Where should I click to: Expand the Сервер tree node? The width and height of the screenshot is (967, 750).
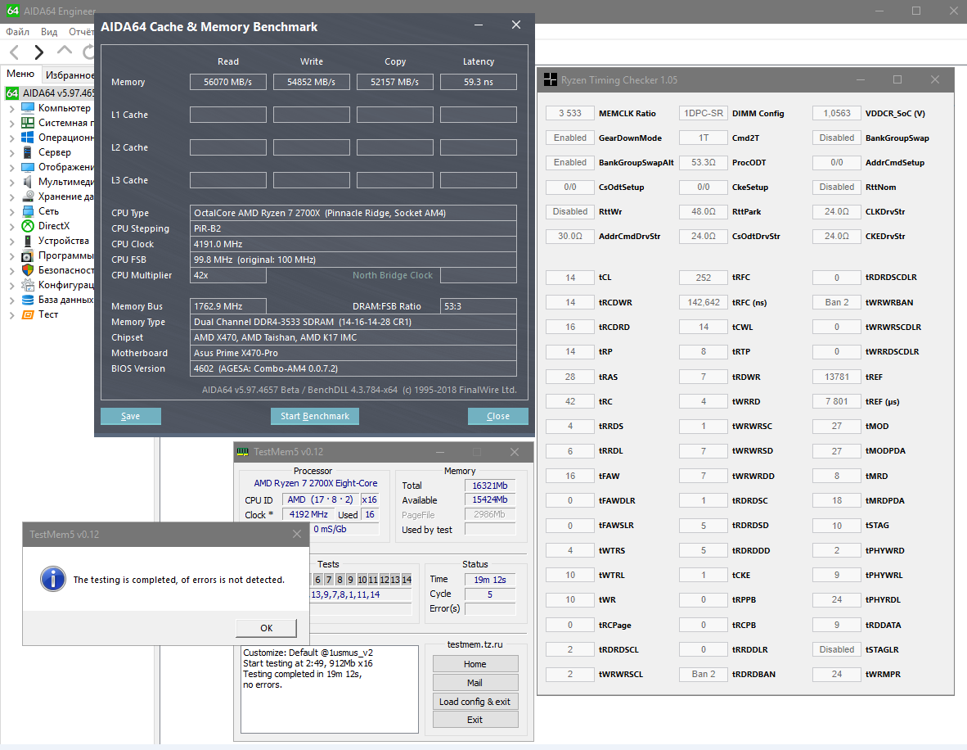11,153
